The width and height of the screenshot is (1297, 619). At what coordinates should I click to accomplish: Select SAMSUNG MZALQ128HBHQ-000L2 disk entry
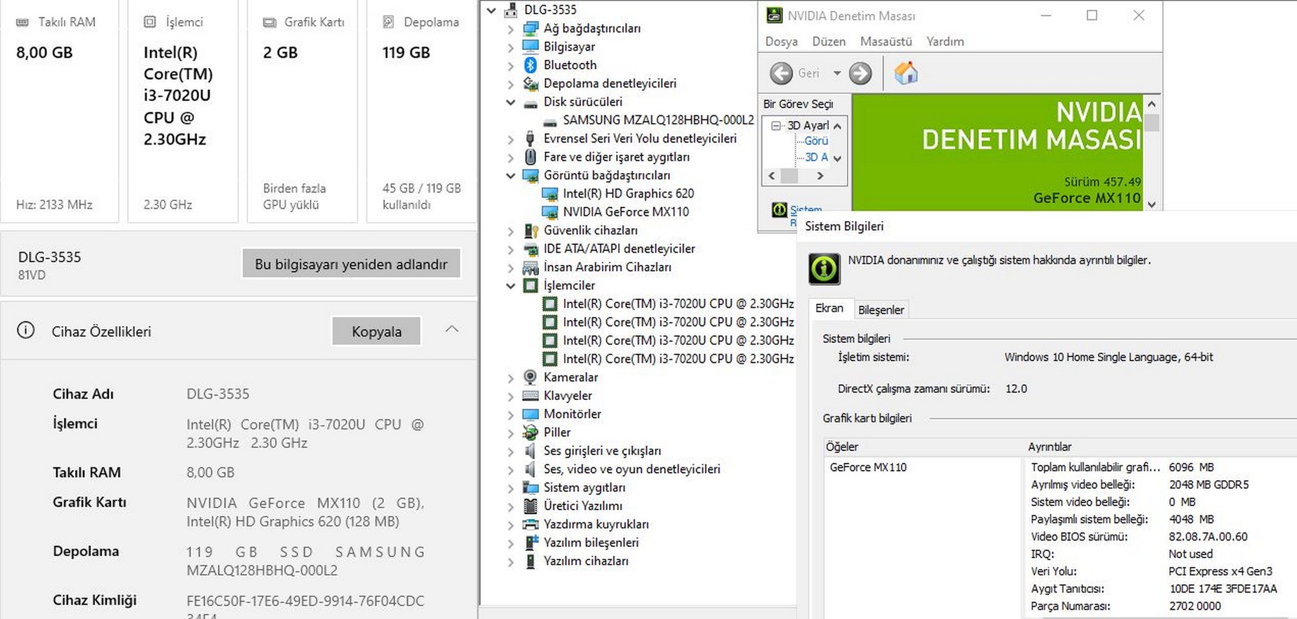(658, 120)
